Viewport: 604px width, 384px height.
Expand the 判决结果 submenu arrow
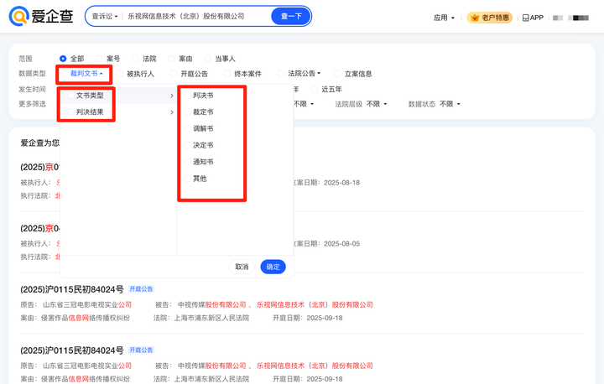(x=172, y=112)
